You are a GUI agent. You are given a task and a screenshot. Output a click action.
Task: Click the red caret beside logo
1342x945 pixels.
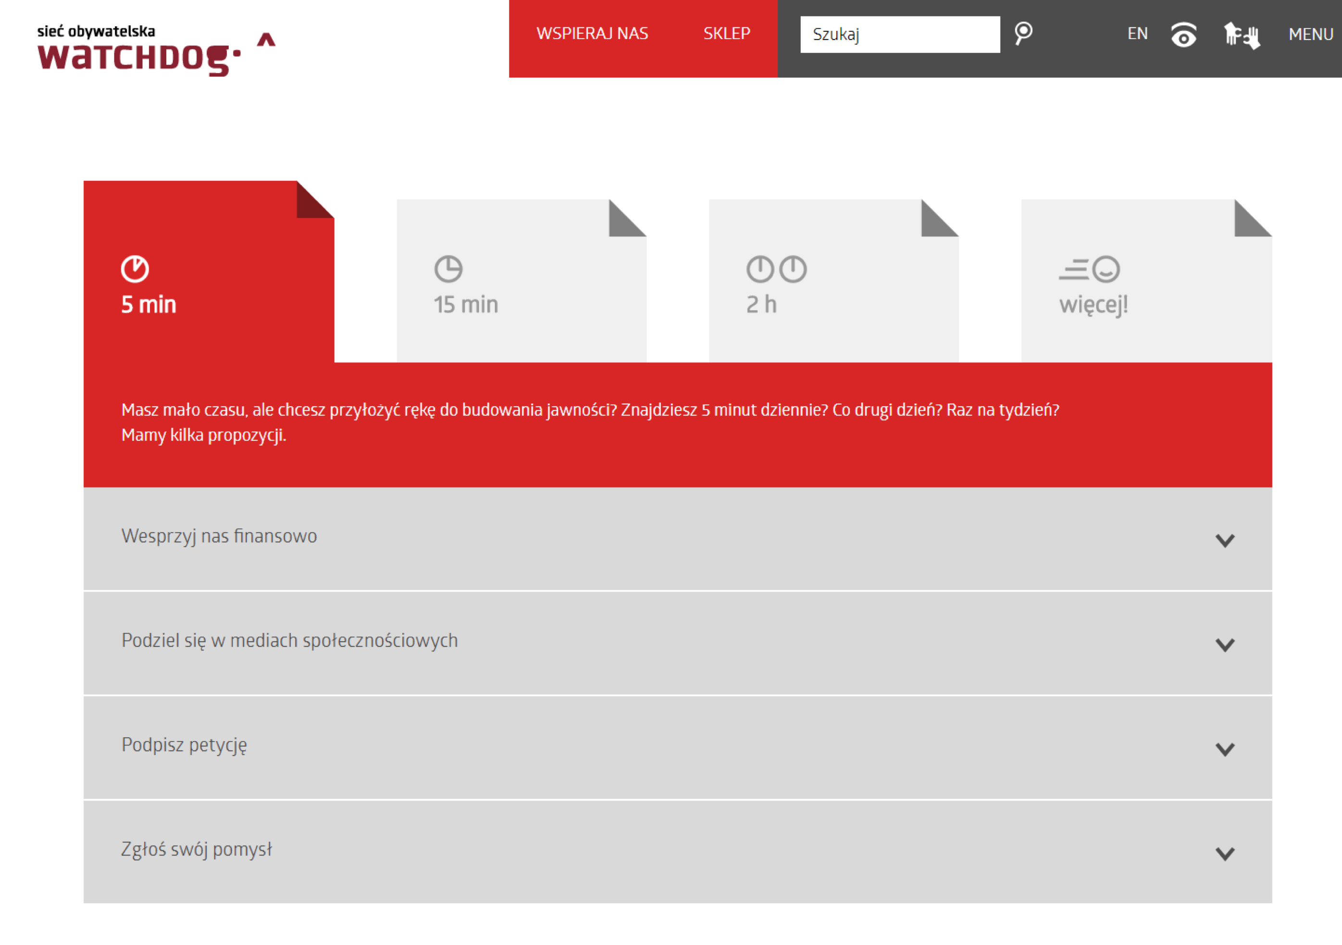(x=267, y=40)
